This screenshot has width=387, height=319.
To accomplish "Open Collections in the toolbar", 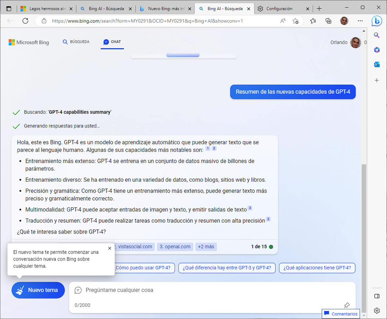I will [328, 21].
